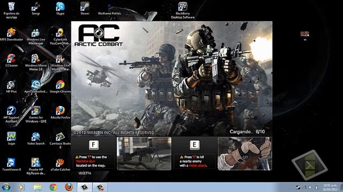Launch Mozilla Firefox from the desktop
The height and width of the screenshot is (192, 343).
[60, 113]
